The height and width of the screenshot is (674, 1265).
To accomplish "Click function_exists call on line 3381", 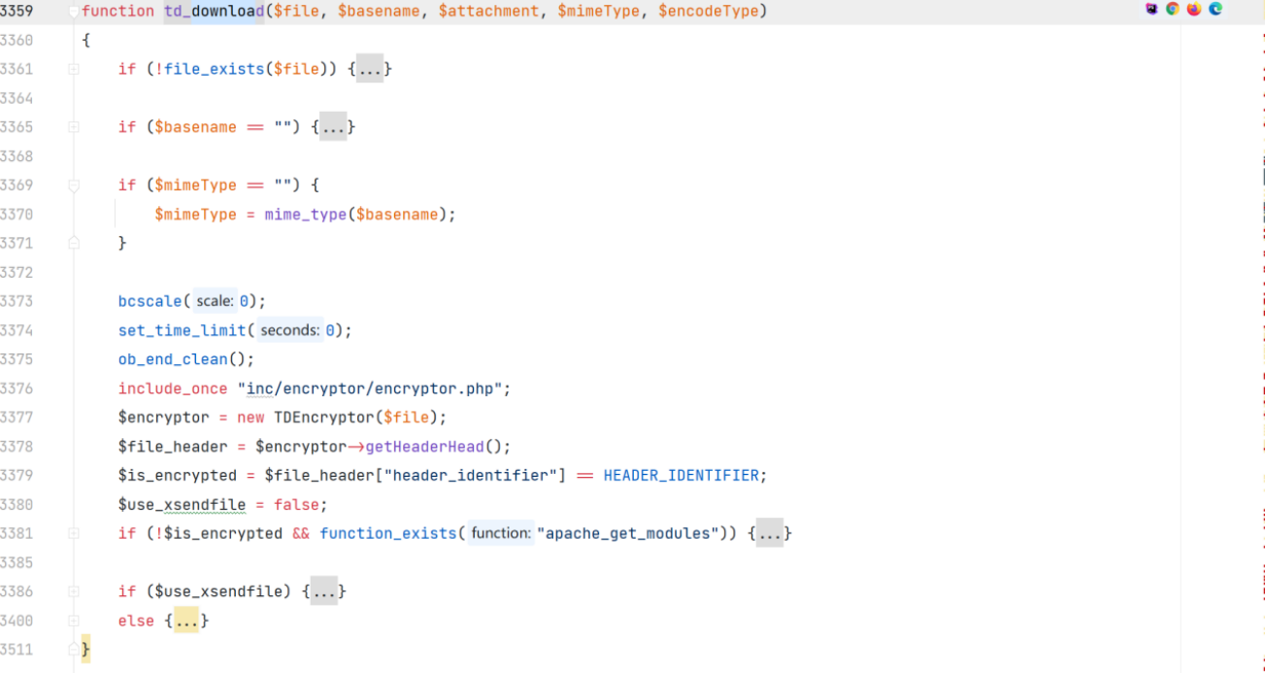I will click(x=387, y=533).
